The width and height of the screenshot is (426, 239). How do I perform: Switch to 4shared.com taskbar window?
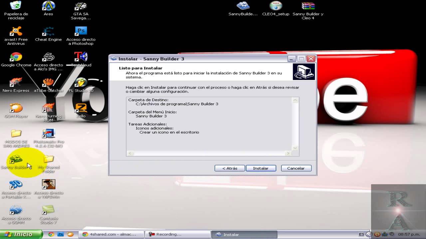[x=111, y=234]
